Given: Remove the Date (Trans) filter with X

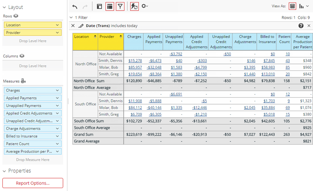Looking at the screenshot, I should pyautogui.click(x=73, y=26).
